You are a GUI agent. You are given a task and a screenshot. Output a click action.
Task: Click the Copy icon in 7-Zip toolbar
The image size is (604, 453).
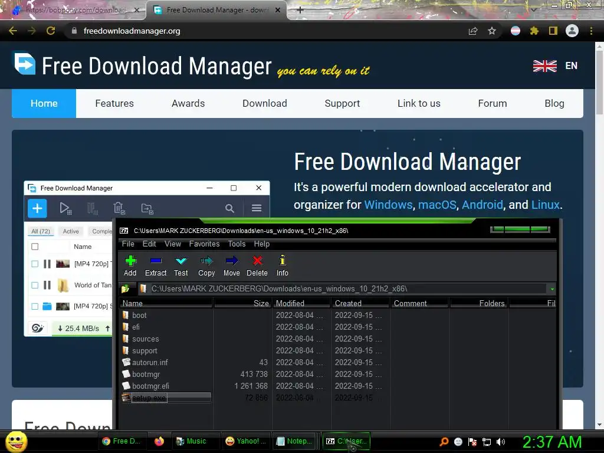(x=206, y=266)
